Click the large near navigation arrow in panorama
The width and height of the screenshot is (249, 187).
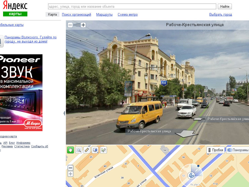pyautogui.click(x=186, y=133)
